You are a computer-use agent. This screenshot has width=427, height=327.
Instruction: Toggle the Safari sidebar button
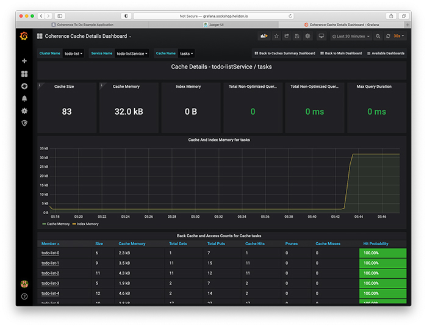click(60, 16)
